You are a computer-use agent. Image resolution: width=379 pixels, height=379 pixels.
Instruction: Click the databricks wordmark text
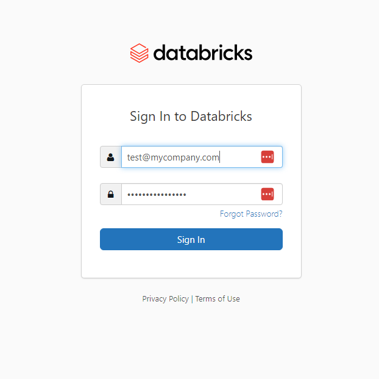pos(203,53)
